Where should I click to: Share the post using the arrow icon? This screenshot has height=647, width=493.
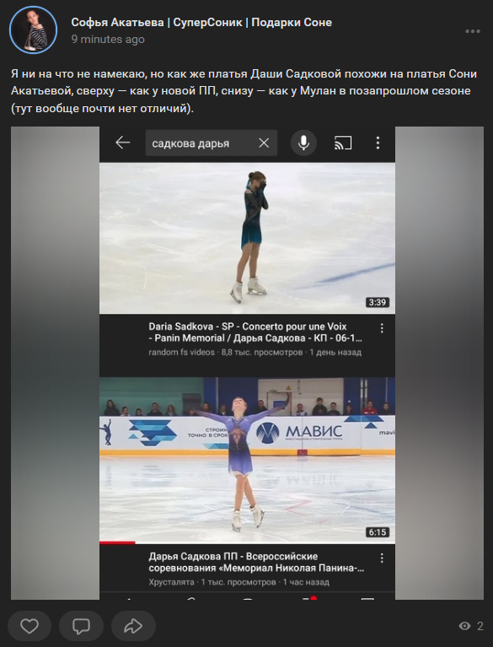click(133, 626)
